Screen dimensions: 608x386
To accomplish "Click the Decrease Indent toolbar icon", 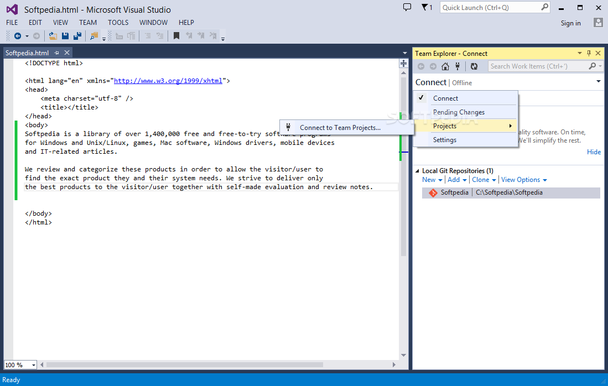I will [119, 36].
